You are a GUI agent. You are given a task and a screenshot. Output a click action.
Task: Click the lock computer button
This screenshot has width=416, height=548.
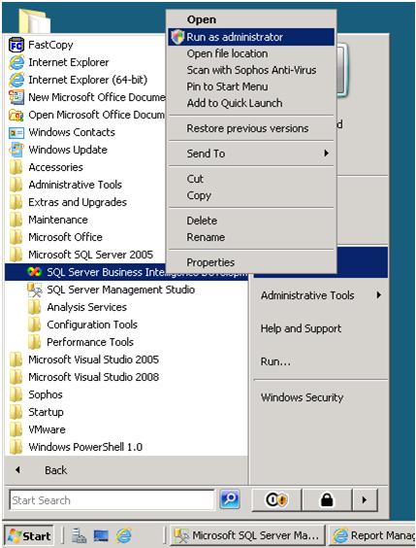(x=327, y=499)
